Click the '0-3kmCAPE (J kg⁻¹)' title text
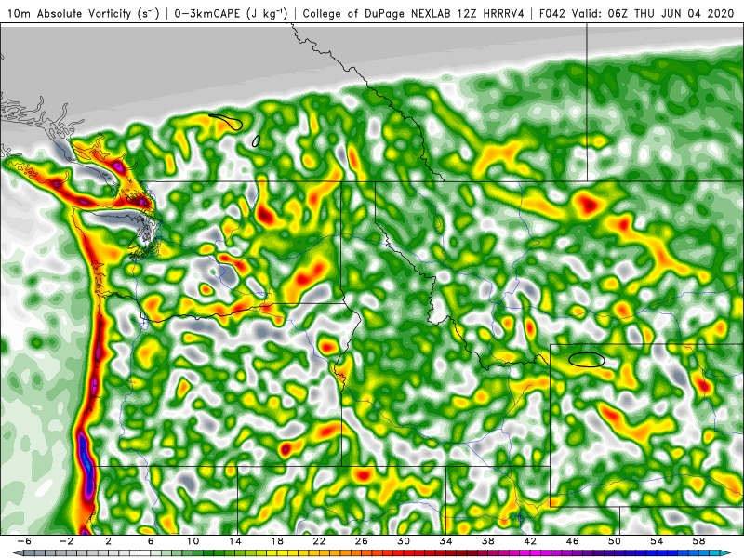Screen dimensions: 744x558 coord(231,13)
